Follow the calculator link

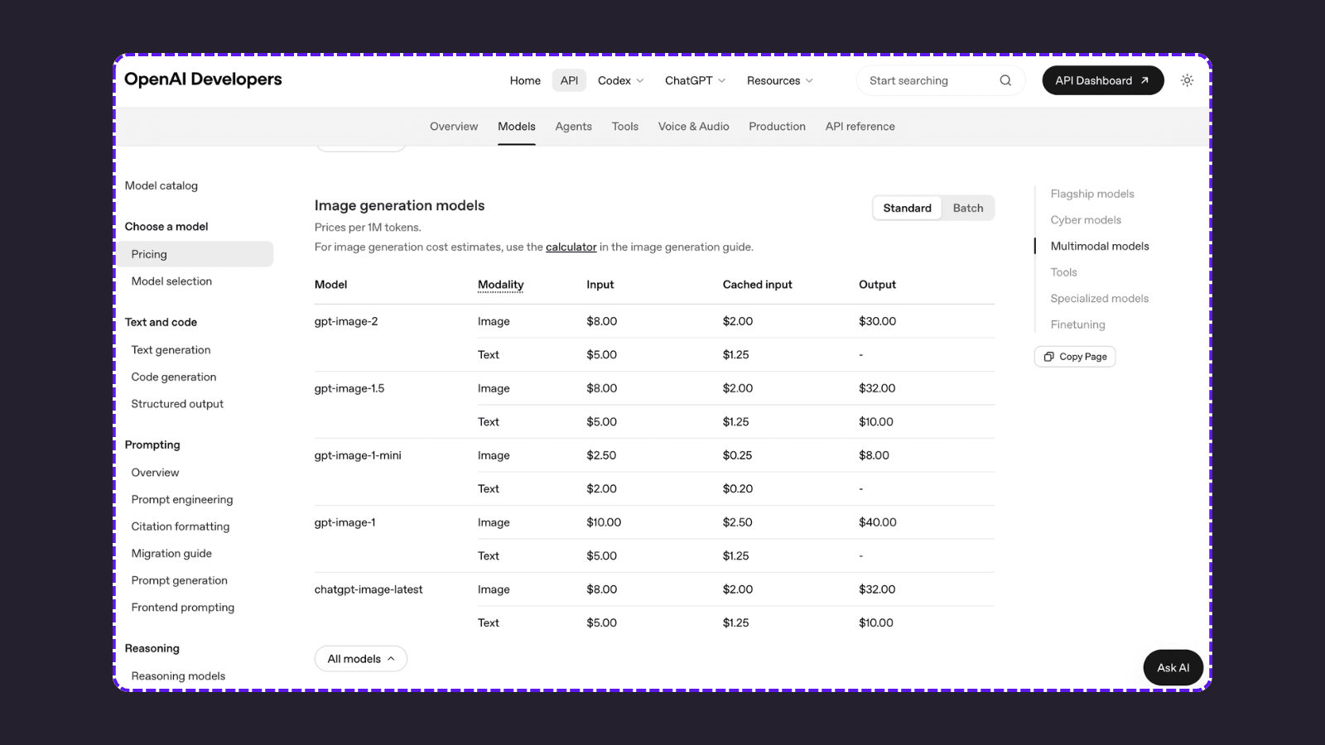pos(571,247)
